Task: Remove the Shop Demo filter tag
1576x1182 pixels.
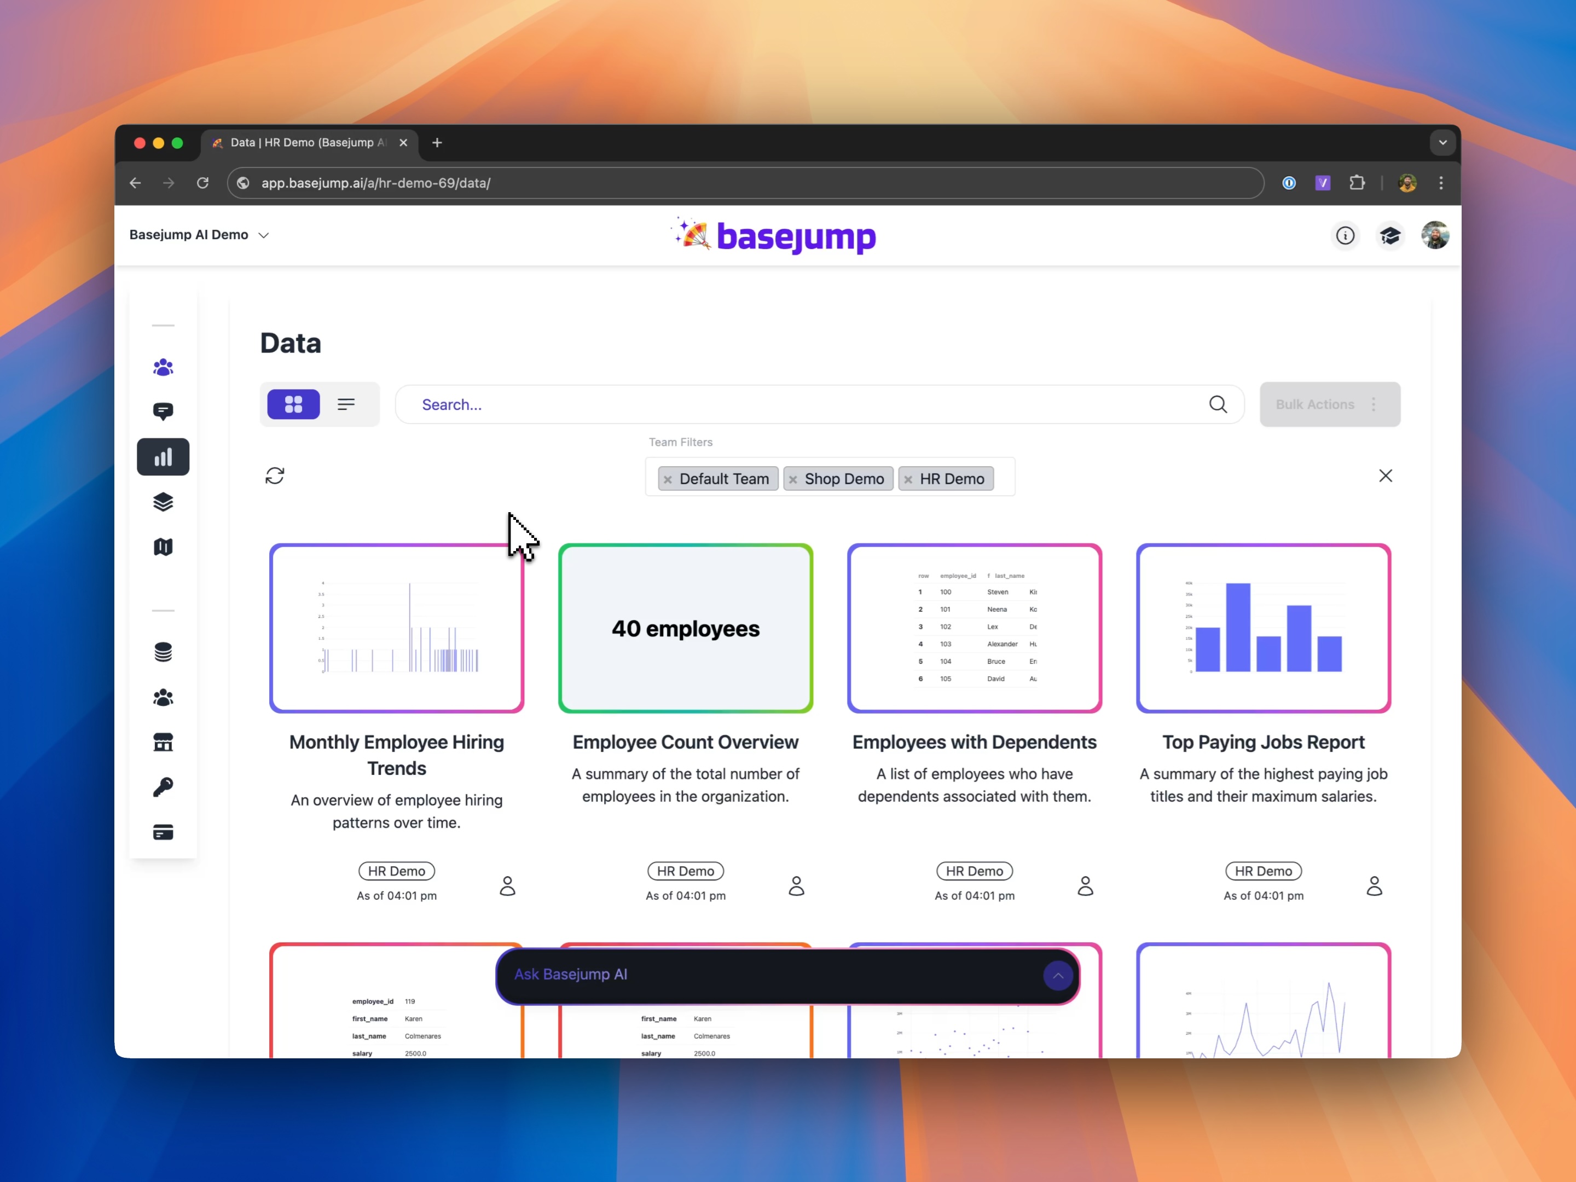Action: point(793,479)
